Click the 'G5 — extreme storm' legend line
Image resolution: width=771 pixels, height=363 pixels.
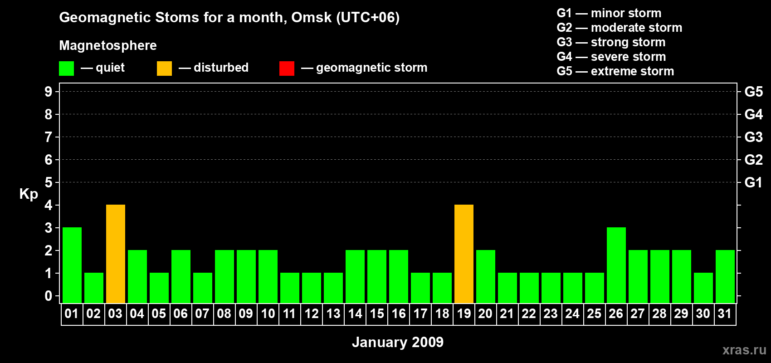click(x=615, y=71)
